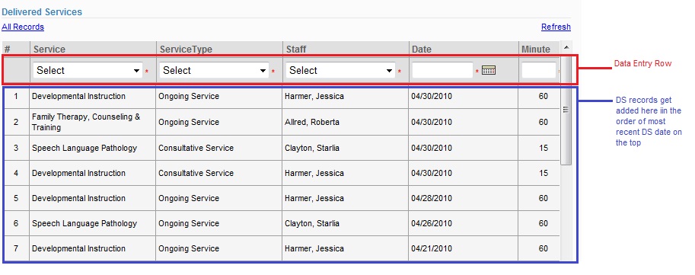
Task: Click the Date column header
Action: click(463, 50)
